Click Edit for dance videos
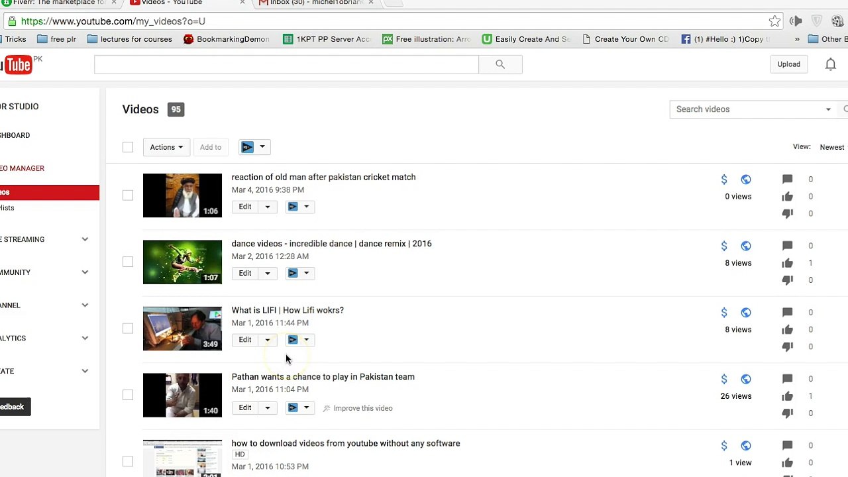 pyautogui.click(x=245, y=273)
